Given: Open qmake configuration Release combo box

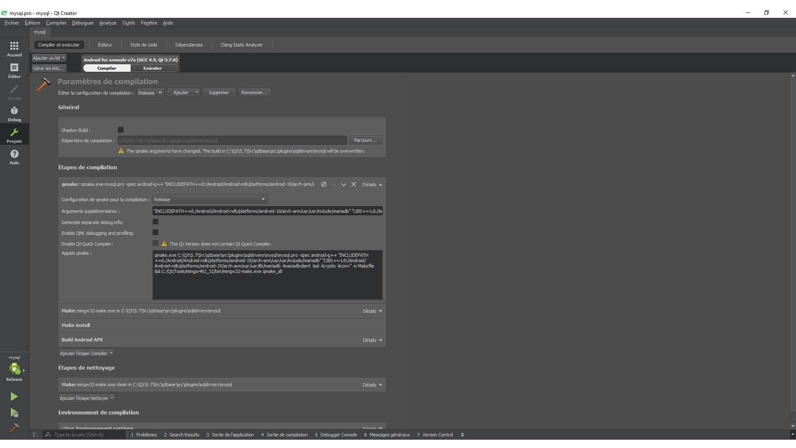Looking at the screenshot, I should (210, 200).
